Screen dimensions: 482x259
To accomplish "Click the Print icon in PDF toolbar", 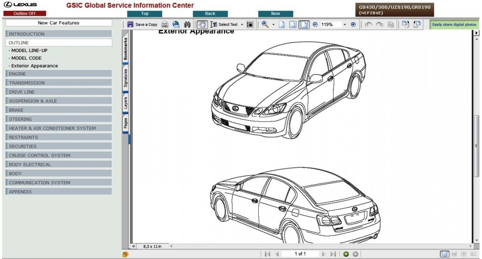I will pos(165,25).
